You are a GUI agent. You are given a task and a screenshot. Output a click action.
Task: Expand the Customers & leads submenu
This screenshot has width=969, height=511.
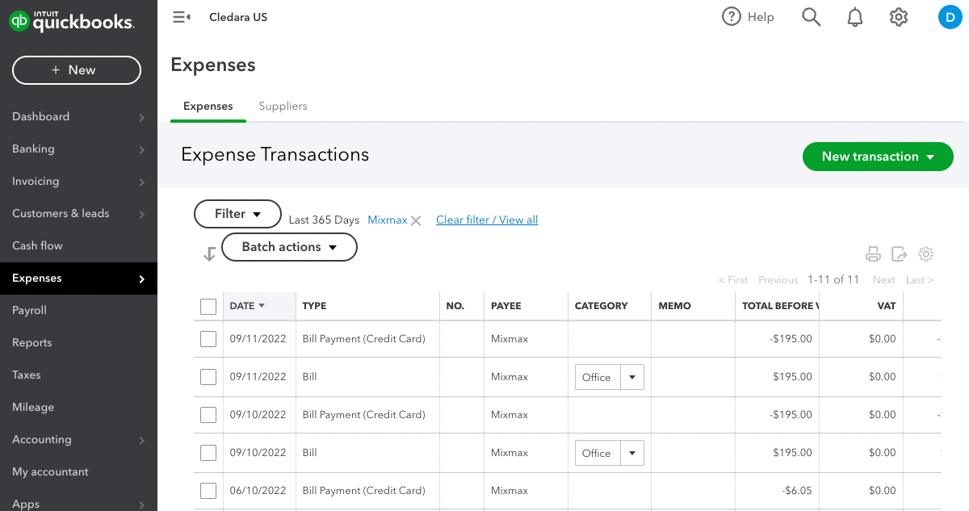tap(141, 214)
